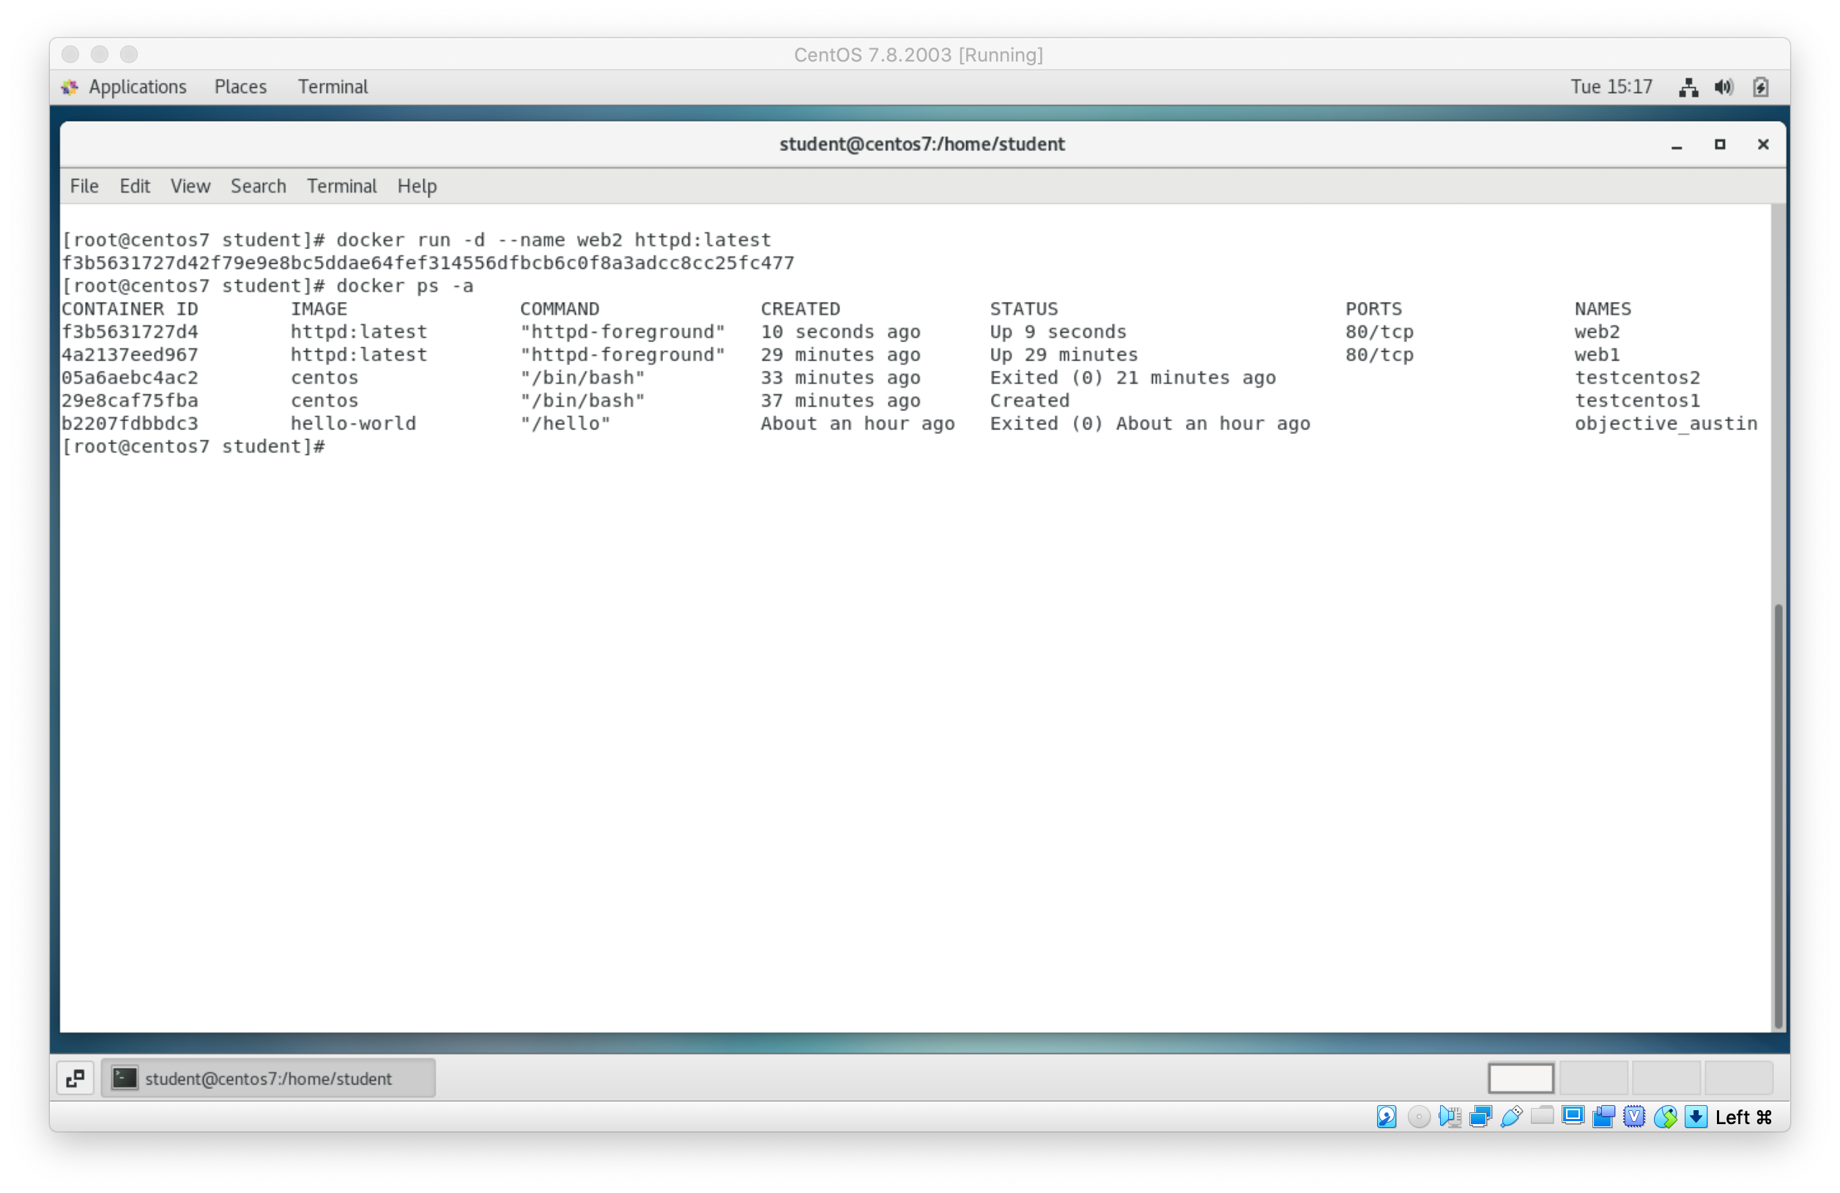Click the wired network tray icon
The width and height of the screenshot is (1840, 1193).
(x=1688, y=86)
